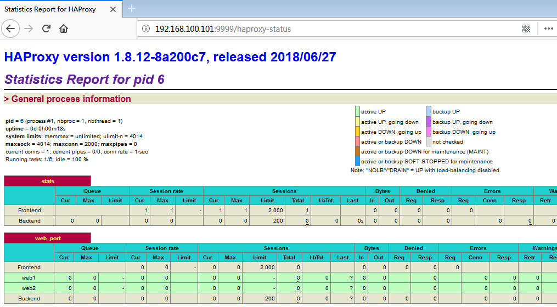The width and height of the screenshot is (557, 307).
Task: Click the Bytes header in stats table
Action: 382,191
